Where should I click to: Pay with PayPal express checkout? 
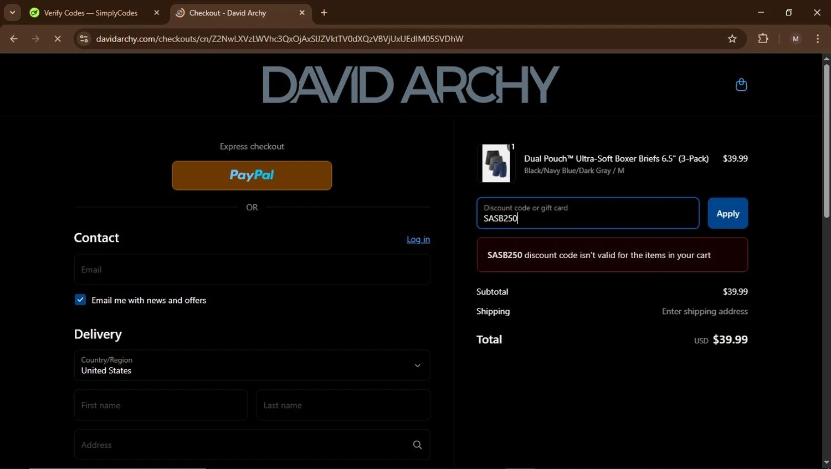click(252, 176)
